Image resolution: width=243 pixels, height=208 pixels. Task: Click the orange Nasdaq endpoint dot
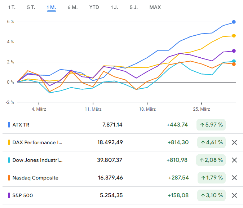tap(234, 64)
